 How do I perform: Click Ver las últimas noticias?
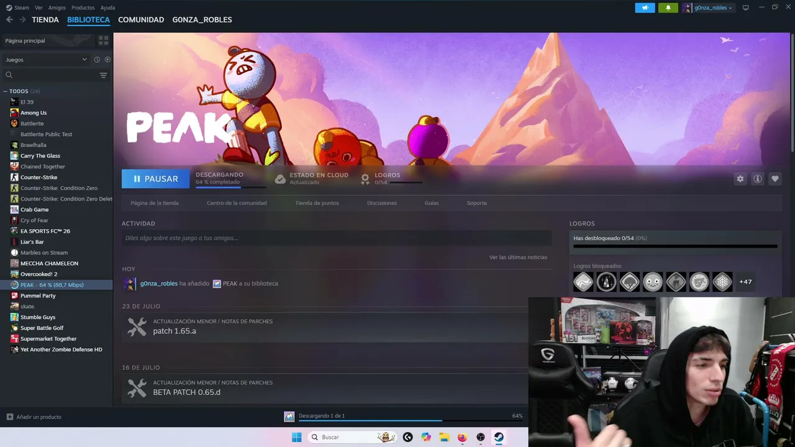point(518,257)
